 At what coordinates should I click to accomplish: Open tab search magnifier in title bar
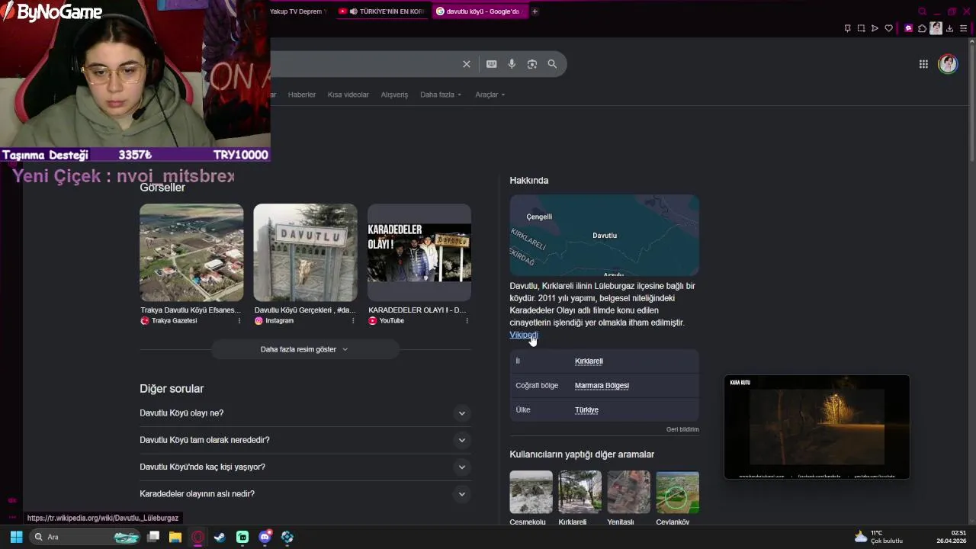(x=922, y=11)
